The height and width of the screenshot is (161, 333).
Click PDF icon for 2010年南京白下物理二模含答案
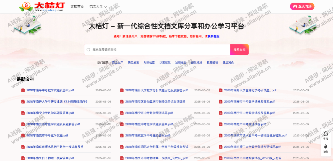pyautogui.click(x=23, y=158)
